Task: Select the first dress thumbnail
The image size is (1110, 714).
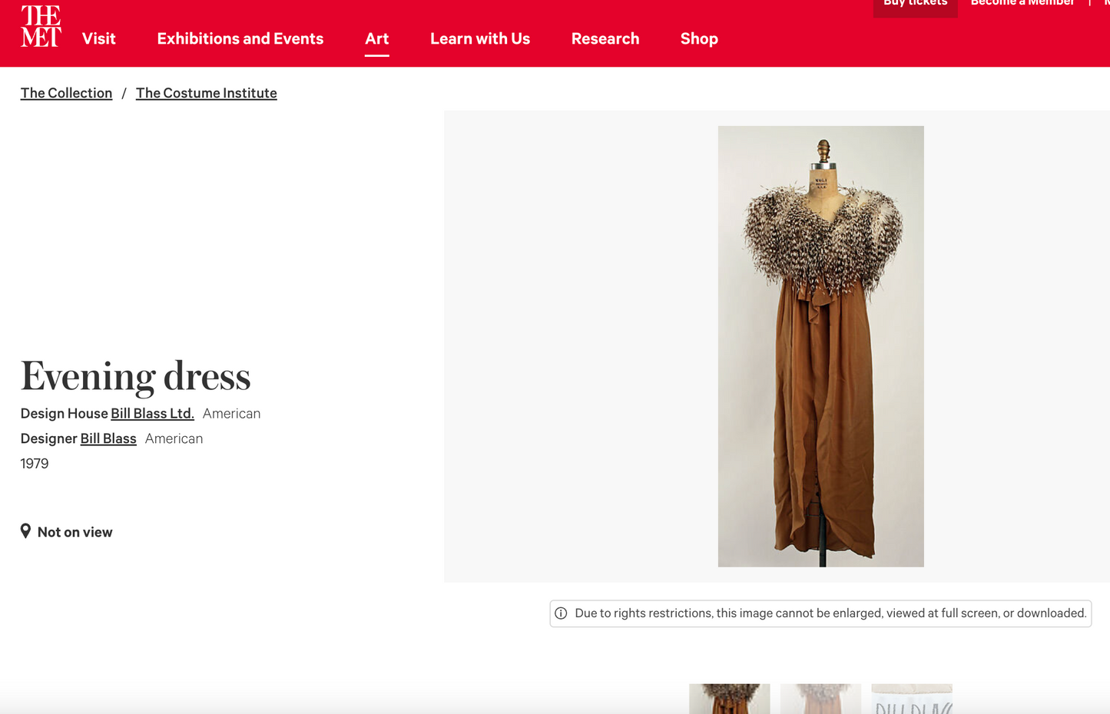Action: coord(729,699)
